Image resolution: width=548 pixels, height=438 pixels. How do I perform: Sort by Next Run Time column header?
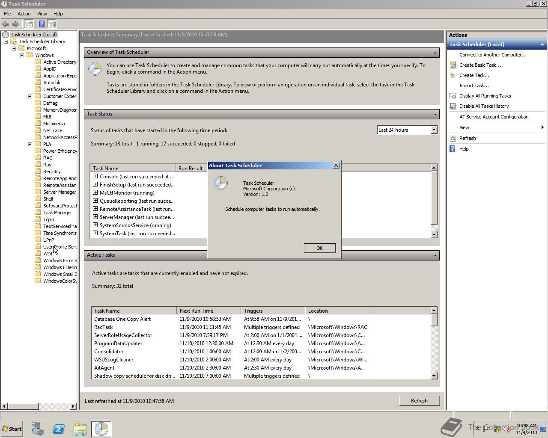tap(209, 311)
